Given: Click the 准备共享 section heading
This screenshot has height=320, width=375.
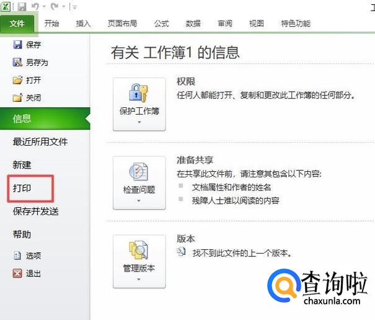Looking at the screenshot, I should coord(195,160).
